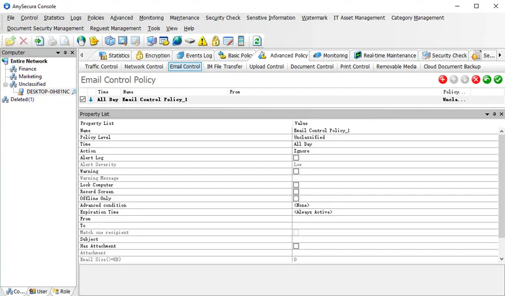Click the new folder toolbar icon
This screenshot has height=296, width=505.
click(10, 41)
